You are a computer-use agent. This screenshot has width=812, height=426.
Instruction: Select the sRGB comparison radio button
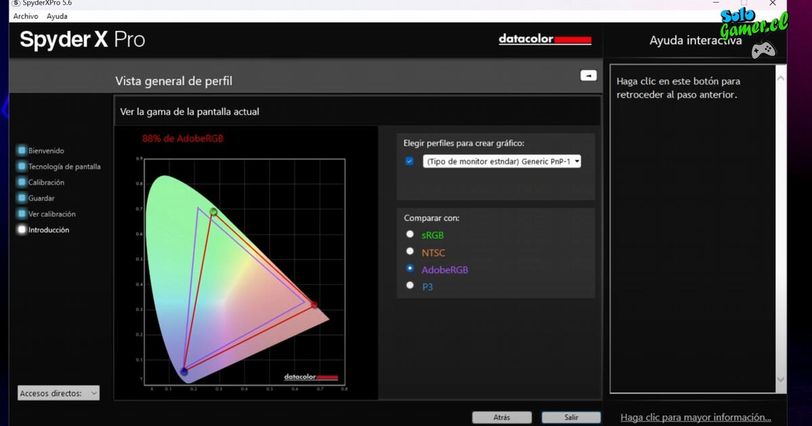click(409, 234)
